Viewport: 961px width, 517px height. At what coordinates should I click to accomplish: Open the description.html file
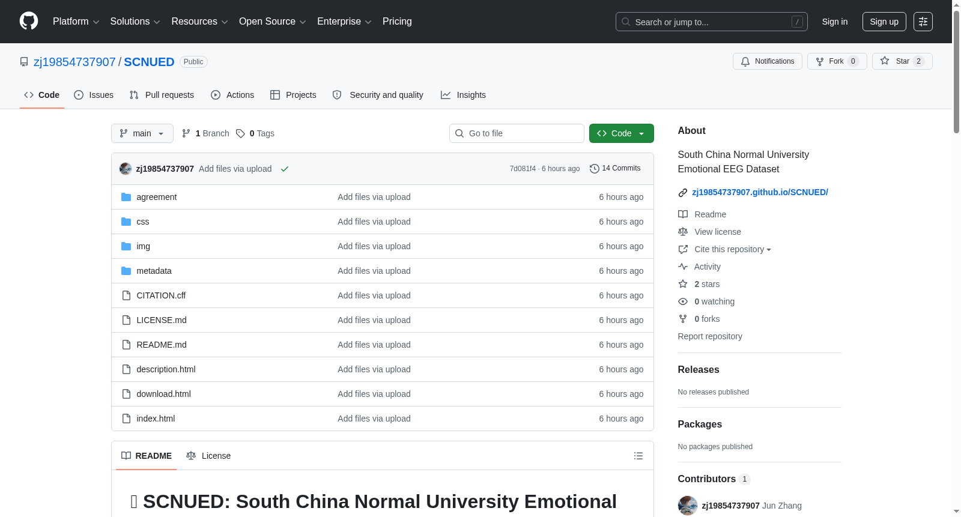pyautogui.click(x=166, y=369)
